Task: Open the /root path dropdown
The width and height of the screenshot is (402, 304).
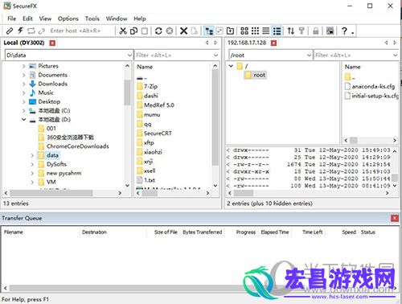Action: (x=309, y=55)
